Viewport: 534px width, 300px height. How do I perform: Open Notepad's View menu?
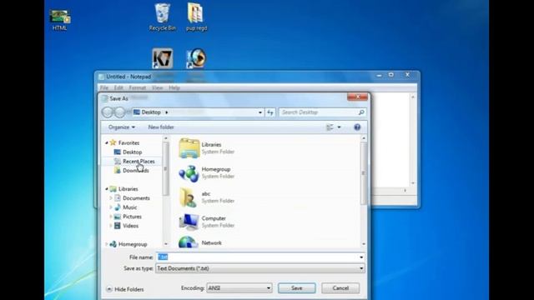(x=157, y=87)
